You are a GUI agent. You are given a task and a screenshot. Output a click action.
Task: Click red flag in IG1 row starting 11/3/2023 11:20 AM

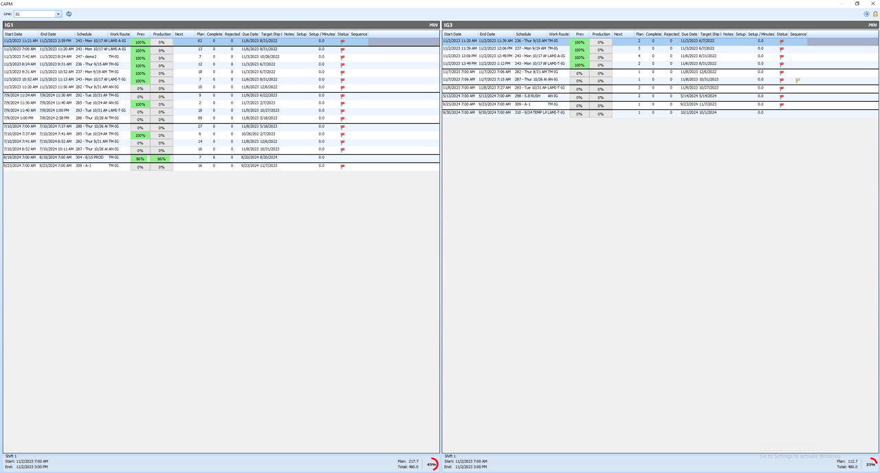342,88
